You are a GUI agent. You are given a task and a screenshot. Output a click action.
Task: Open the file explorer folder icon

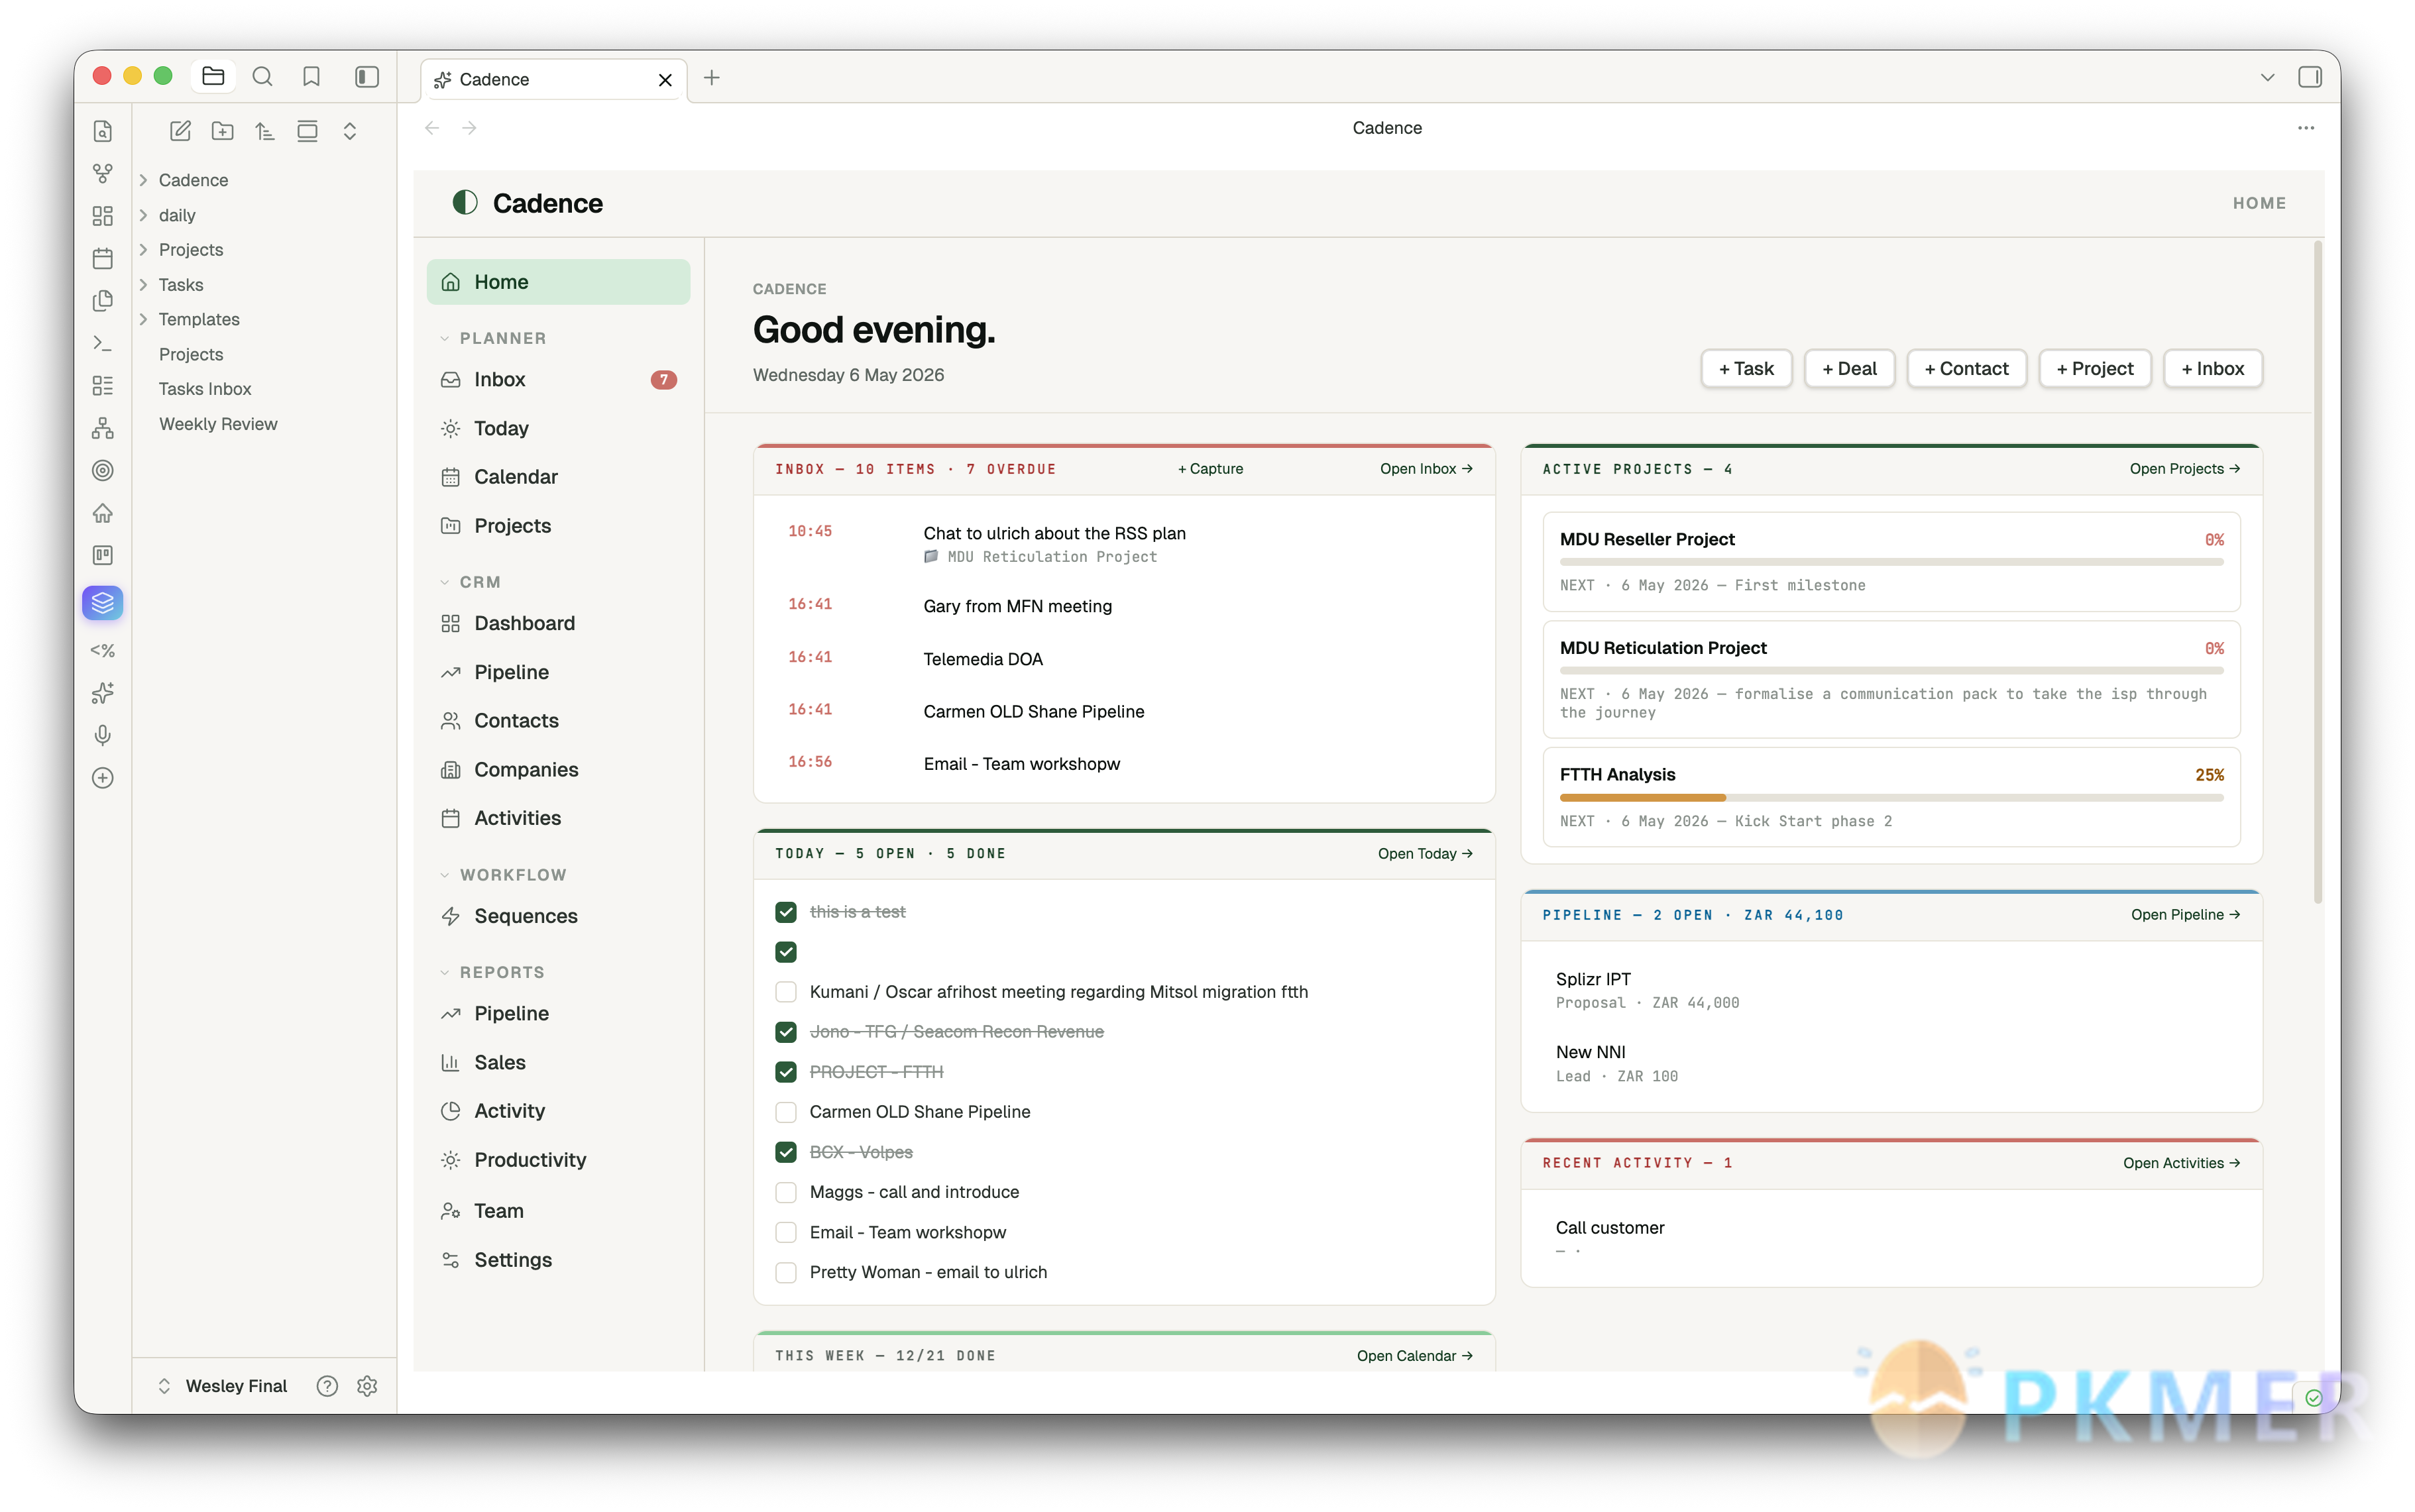coord(213,76)
